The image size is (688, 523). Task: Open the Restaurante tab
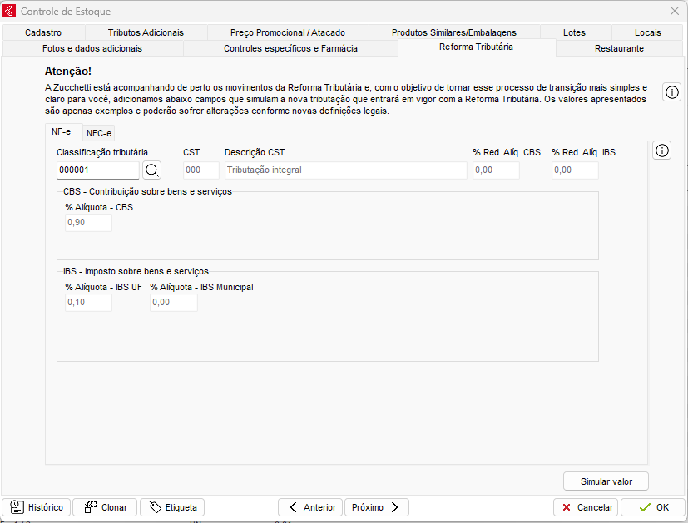[619, 48]
